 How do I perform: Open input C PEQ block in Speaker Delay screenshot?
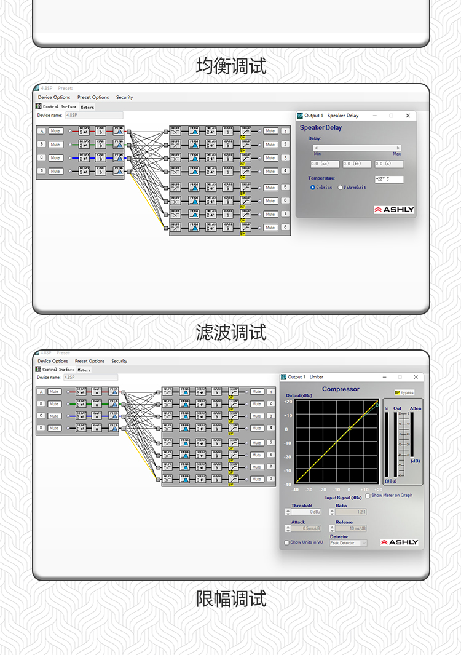pyautogui.click(x=119, y=158)
